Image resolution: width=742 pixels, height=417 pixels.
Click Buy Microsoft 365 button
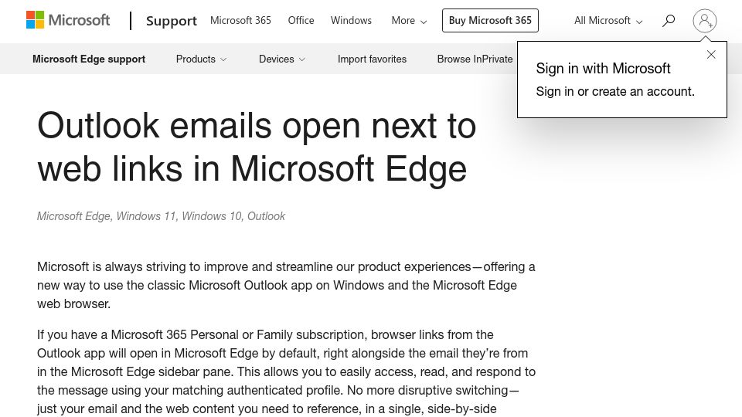click(490, 20)
